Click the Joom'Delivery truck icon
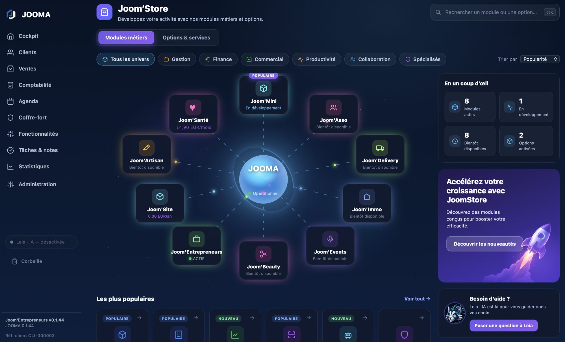 [380, 148]
